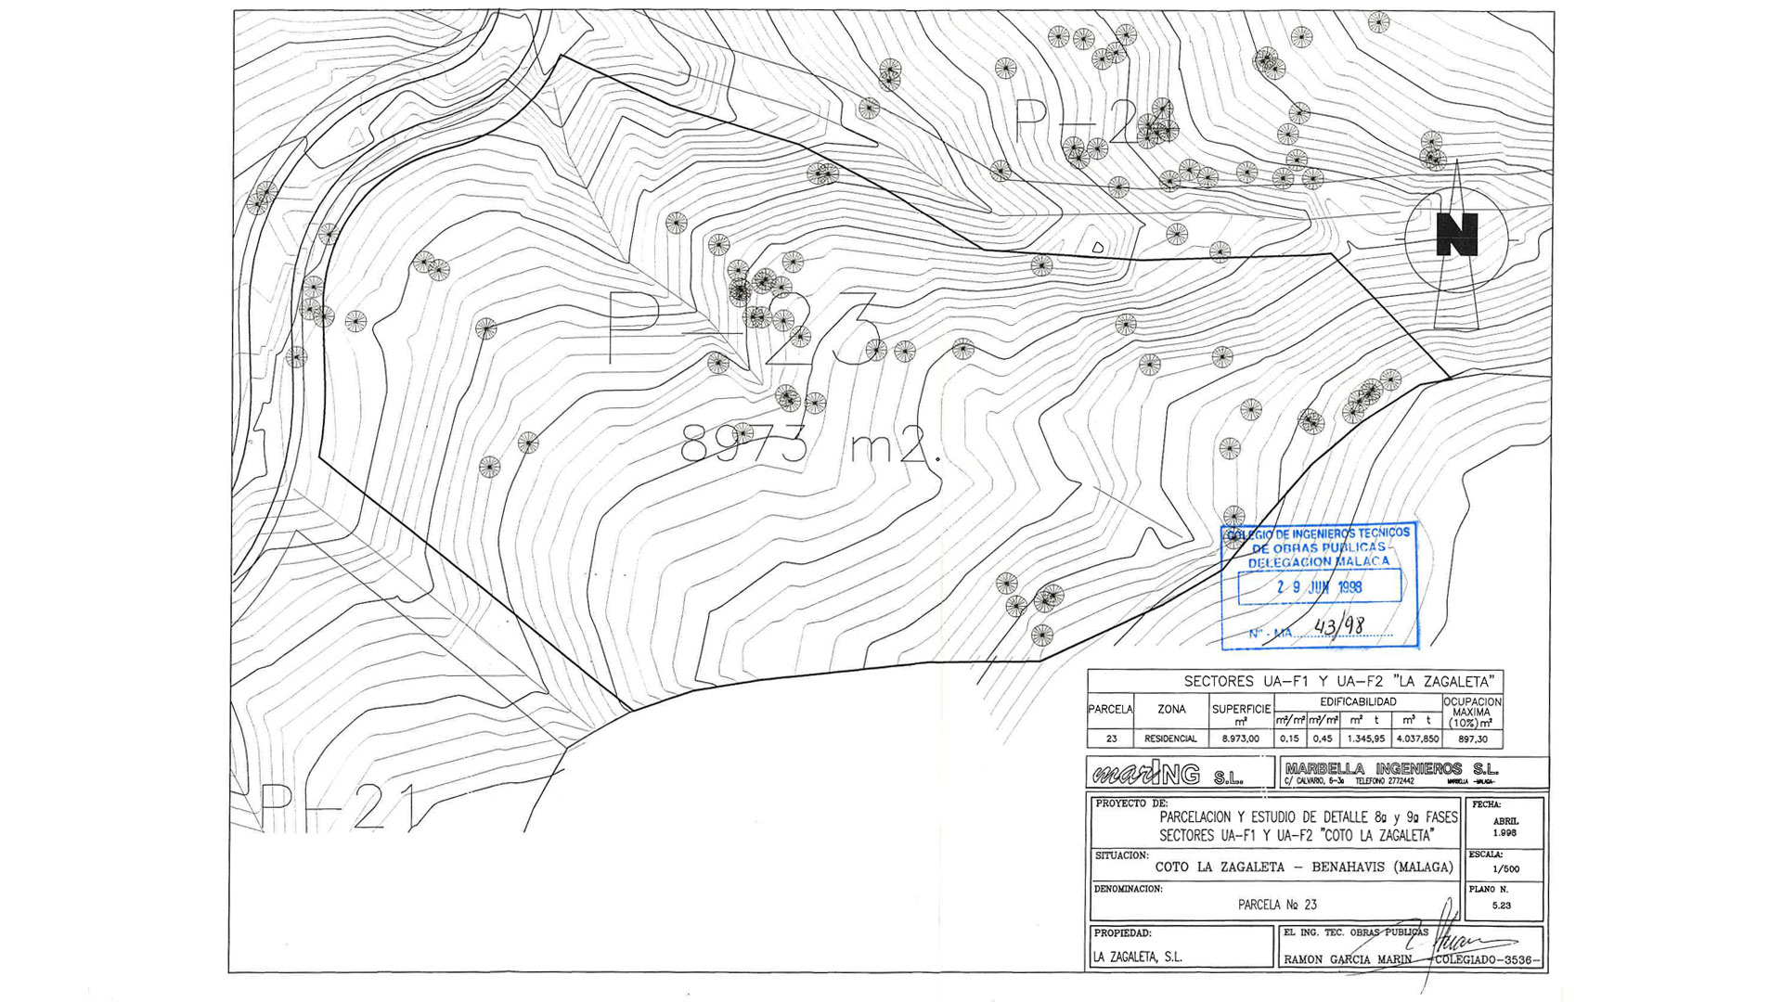Screen dimensions: 1782x1002
Task: Click the LA ZAGALETA, S.L. property text
Action: [1137, 957]
